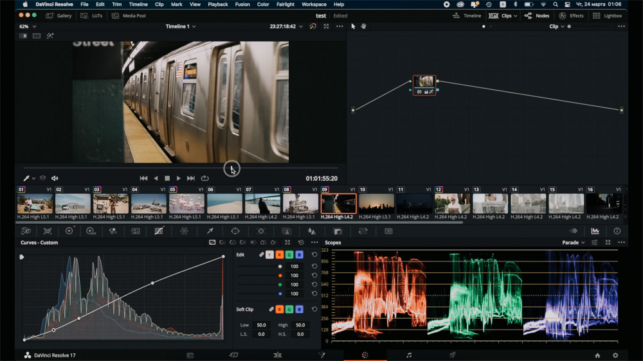The image size is (643, 361).
Task: Open the Tracker palette
Action: click(261, 231)
